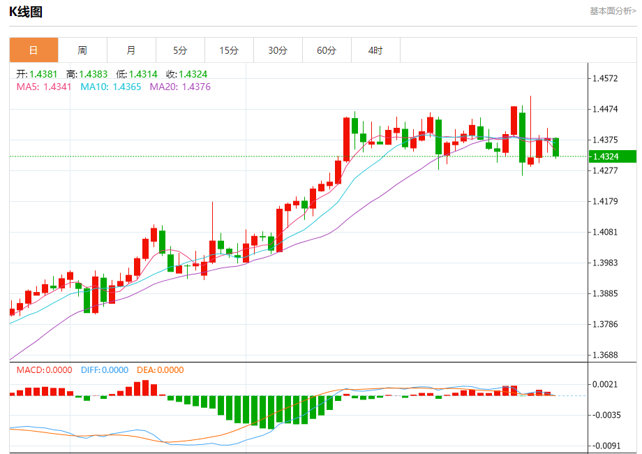Click the MACD:0.0000 label
This screenshot has width=642, height=454.
tap(44, 370)
